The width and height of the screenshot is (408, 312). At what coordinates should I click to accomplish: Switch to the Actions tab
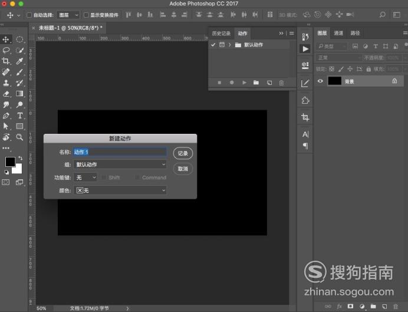(242, 33)
